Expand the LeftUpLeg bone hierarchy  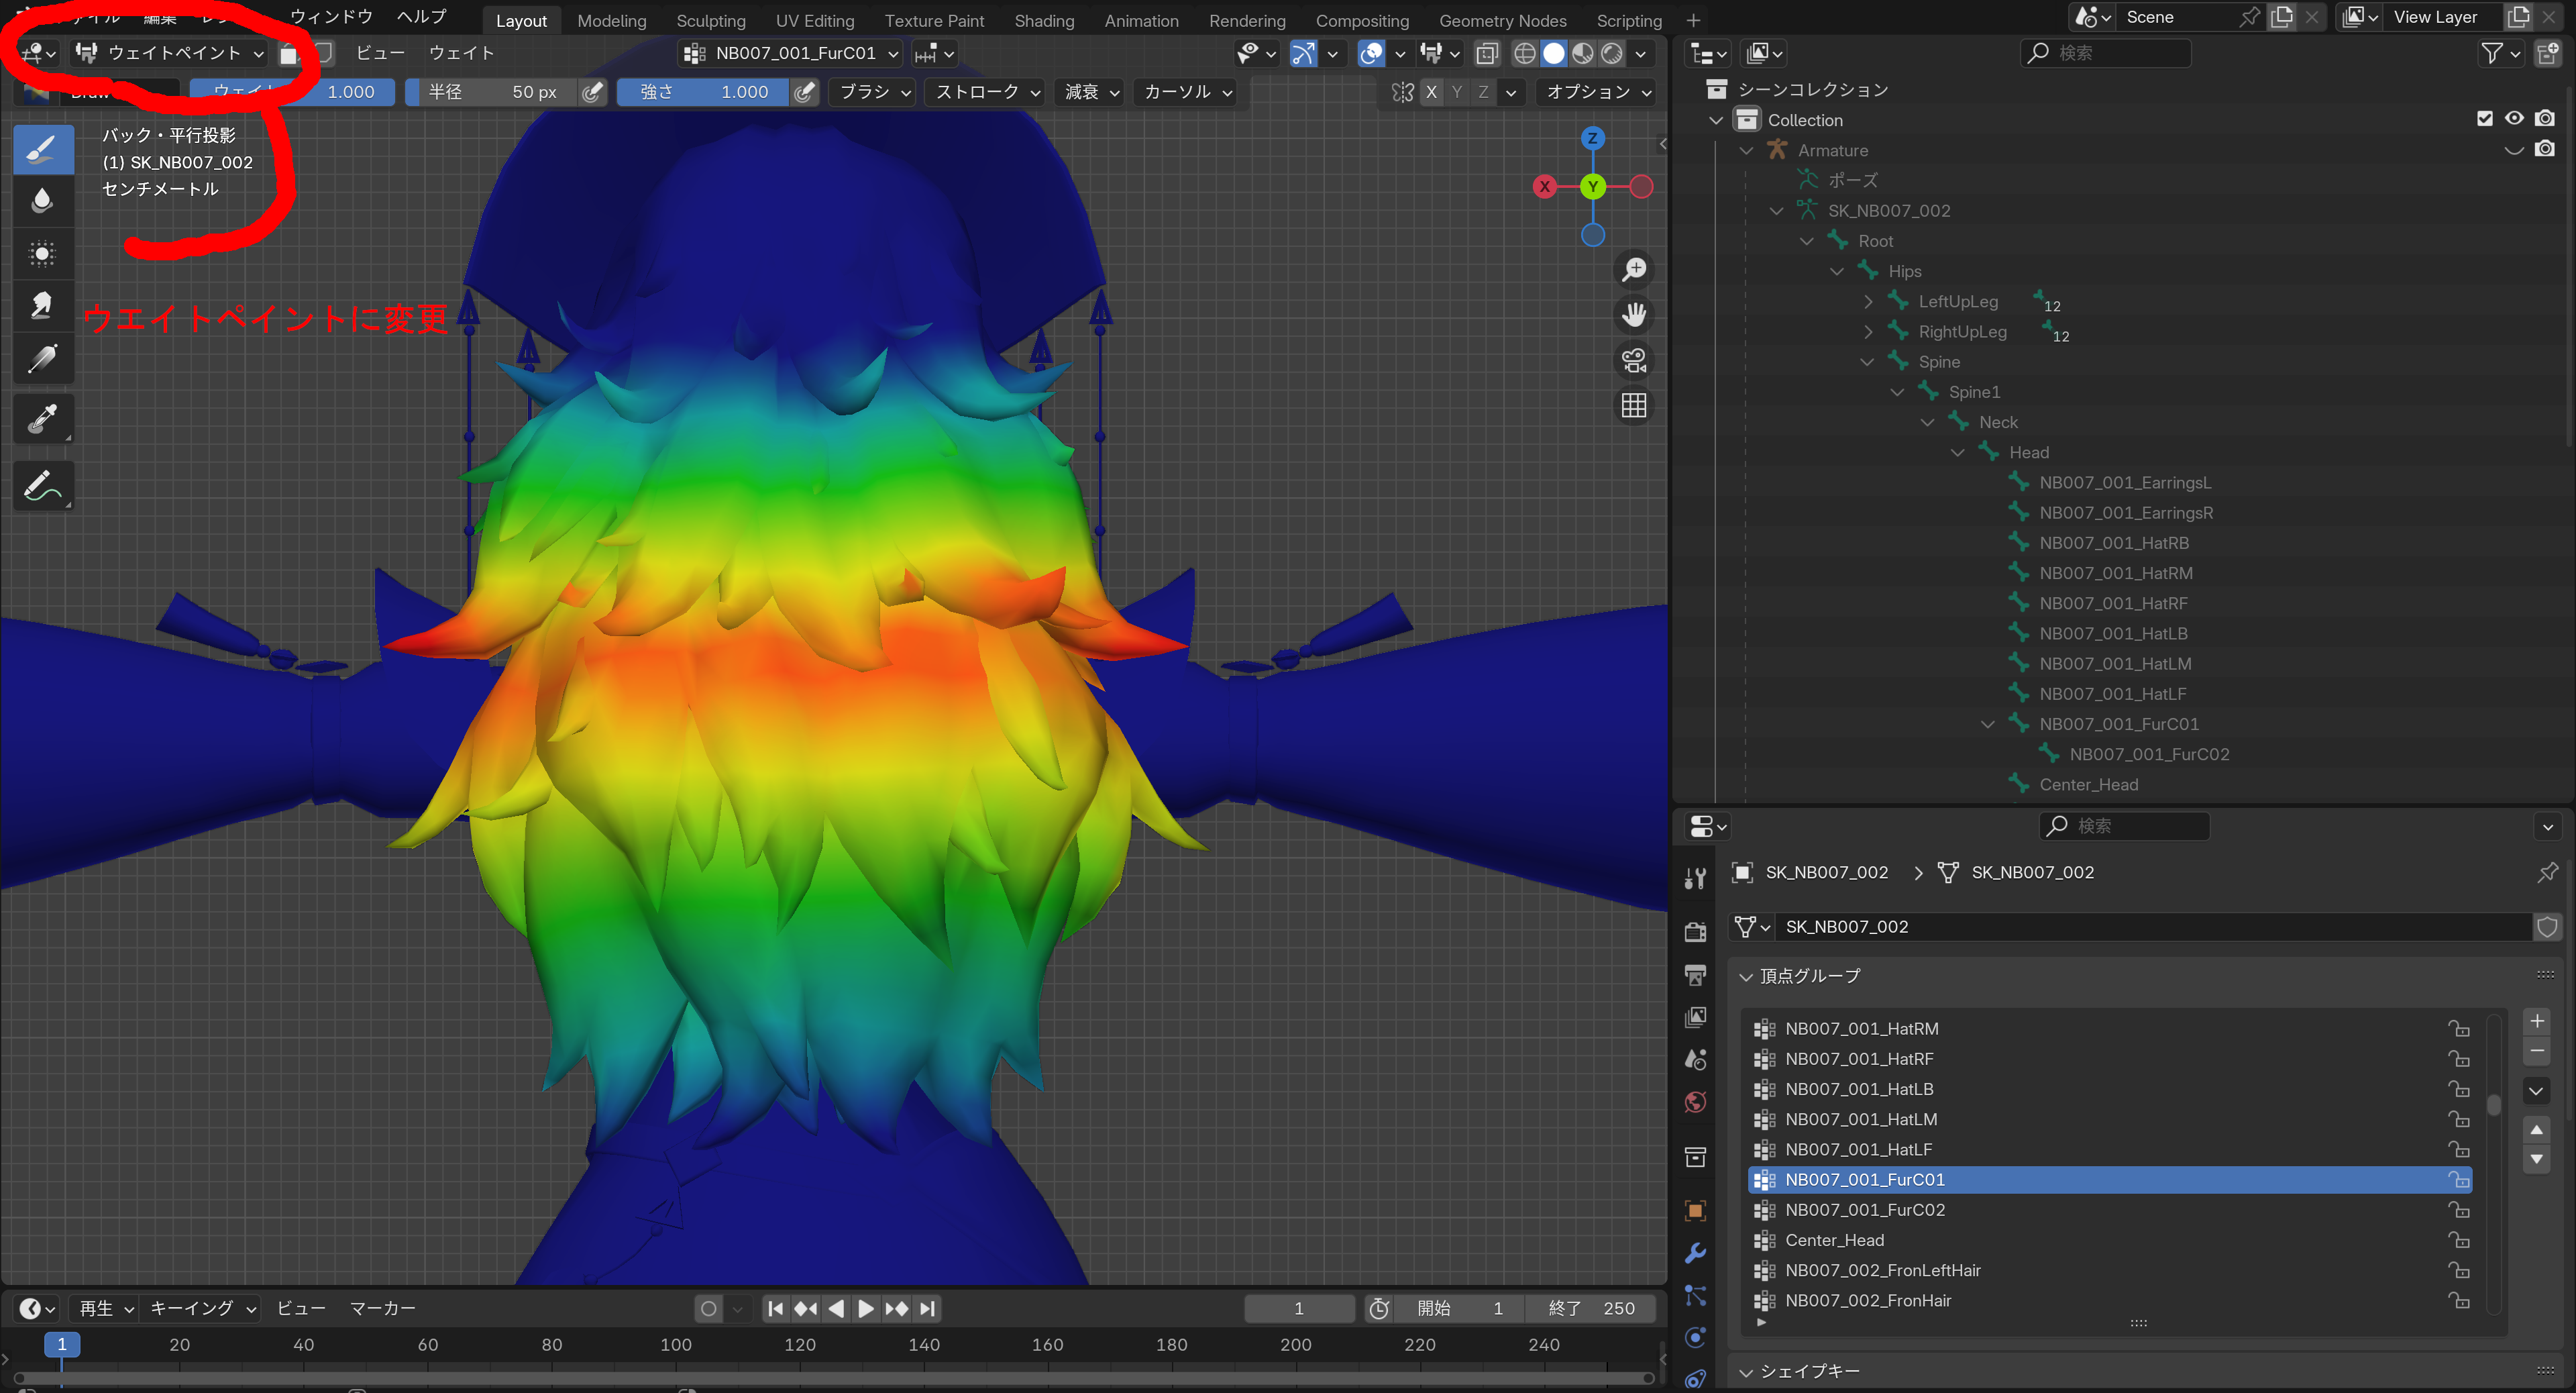(1867, 301)
